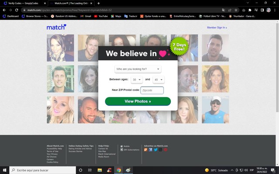Click the browser forward arrow
The image size is (279, 174).
coord(10,10)
